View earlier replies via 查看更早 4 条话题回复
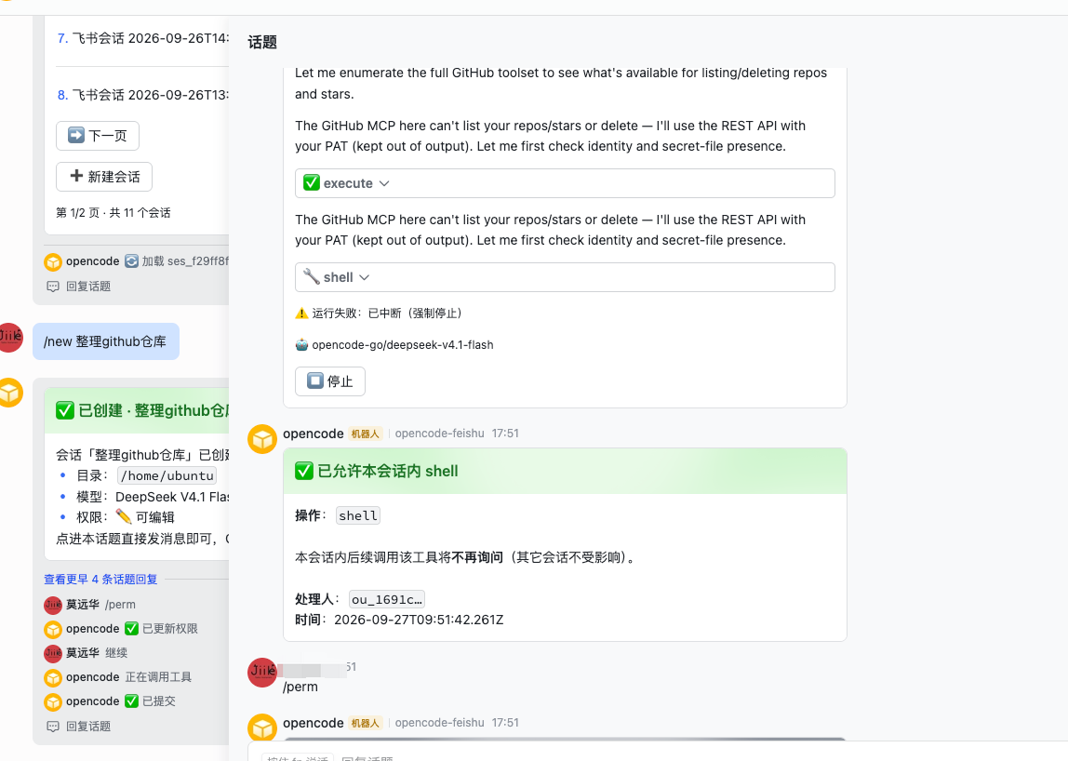Screen dimensions: 1068x761 coord(100,579)
